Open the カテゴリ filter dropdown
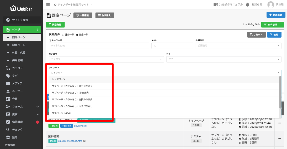Viewport: 287px width, 149px height. [x=106, y=59]
